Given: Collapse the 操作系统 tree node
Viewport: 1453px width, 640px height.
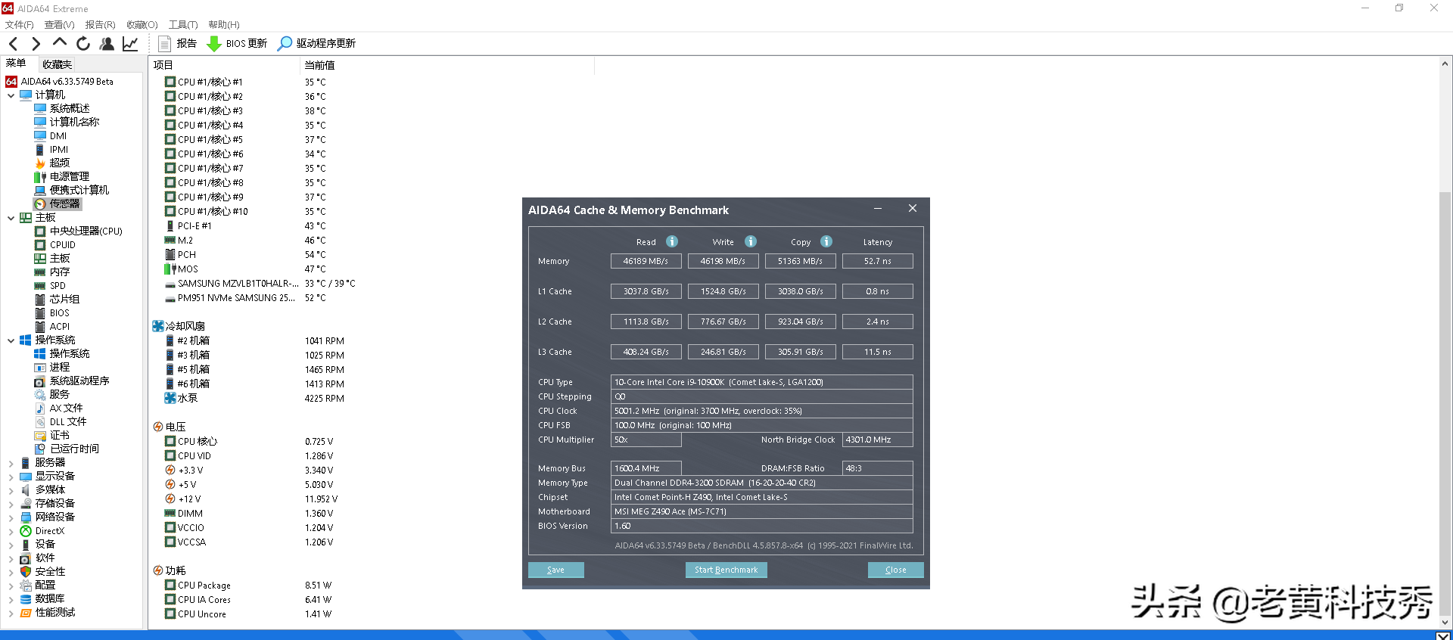Looking at the screenshot, I should pyautogui.click(x=11, y=340).
